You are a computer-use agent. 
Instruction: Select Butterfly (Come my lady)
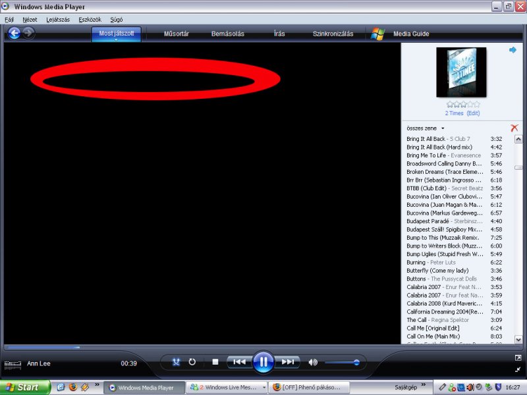pyautogui.click(x=454, y=271)
